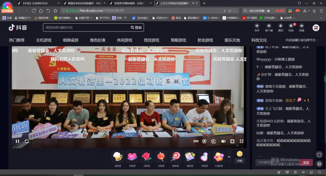Click the 发送 send button
Screen dimensions: 326x176
pyautogui.click(x=306, y=162)
